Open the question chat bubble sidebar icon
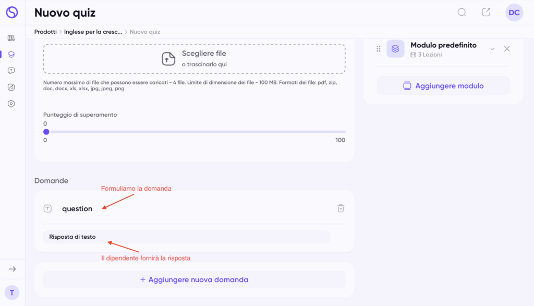 pos(11,71)
